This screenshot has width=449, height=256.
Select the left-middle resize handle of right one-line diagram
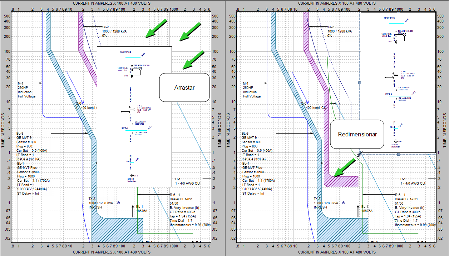360,83
